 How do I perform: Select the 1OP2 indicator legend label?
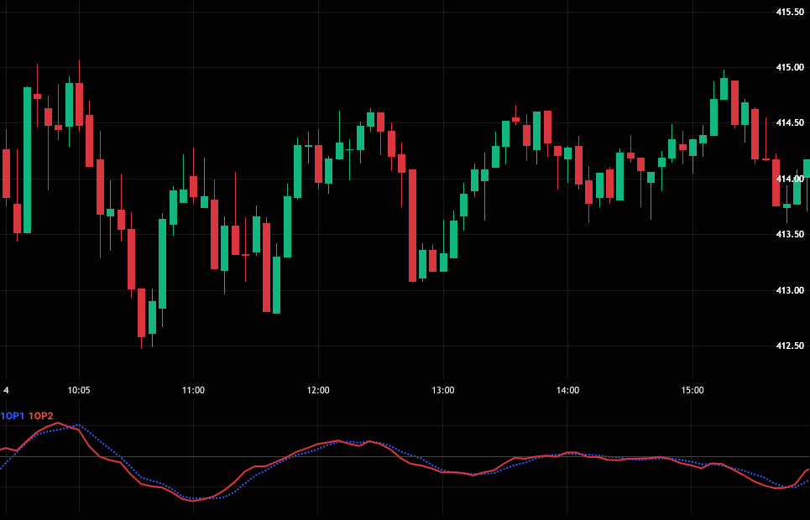pyautogui.click(x=41, y=416)
